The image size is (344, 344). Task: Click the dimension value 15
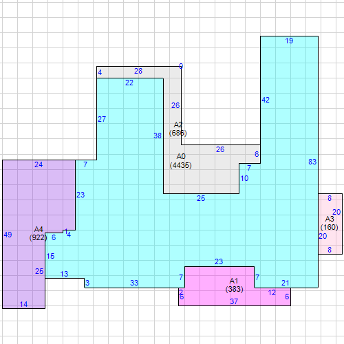[x=50, y=256]
